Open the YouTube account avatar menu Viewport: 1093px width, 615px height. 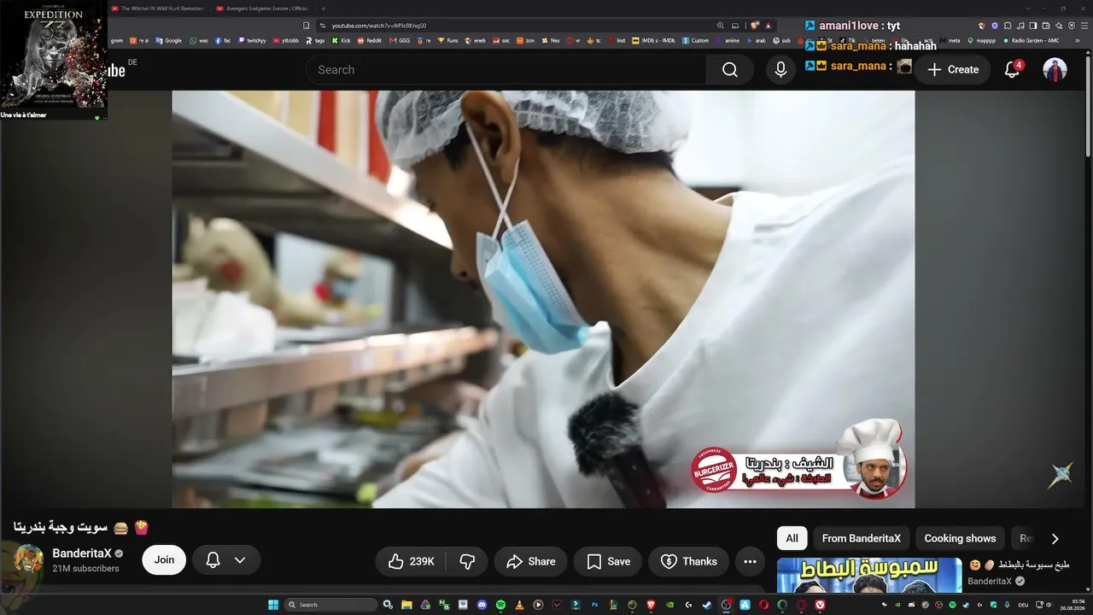tap(1055, 70)
